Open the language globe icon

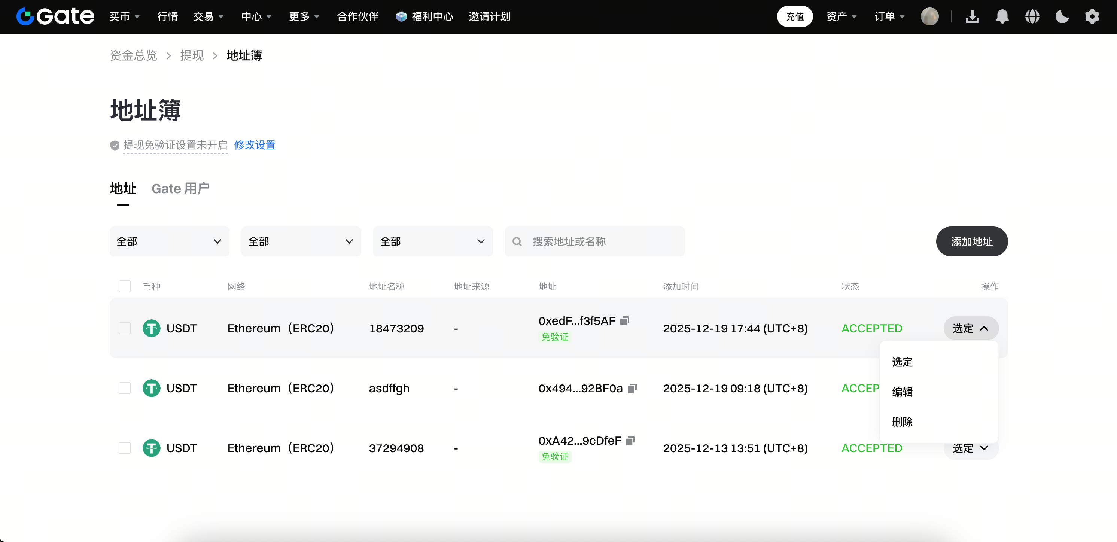click(1032, 16)
